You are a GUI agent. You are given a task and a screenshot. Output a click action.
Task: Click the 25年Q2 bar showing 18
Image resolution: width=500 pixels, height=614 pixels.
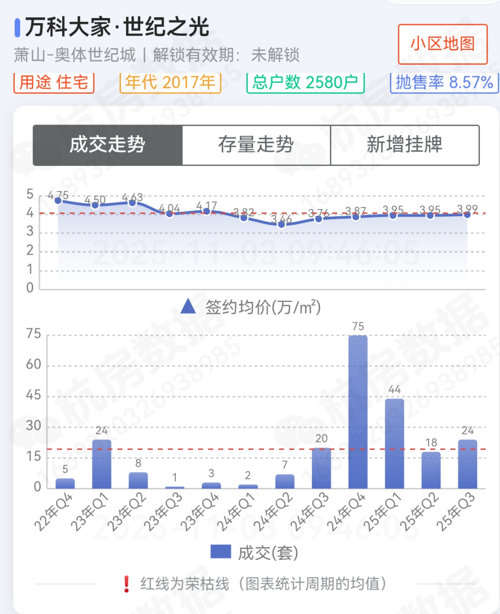tap(431, 470)
